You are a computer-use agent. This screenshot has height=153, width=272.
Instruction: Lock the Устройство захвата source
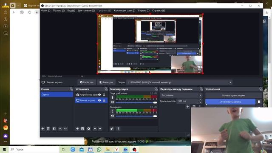(x=104, y=95)
